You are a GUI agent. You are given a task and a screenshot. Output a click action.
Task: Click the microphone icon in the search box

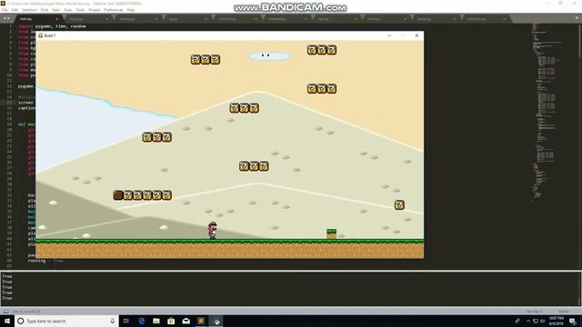113,321
